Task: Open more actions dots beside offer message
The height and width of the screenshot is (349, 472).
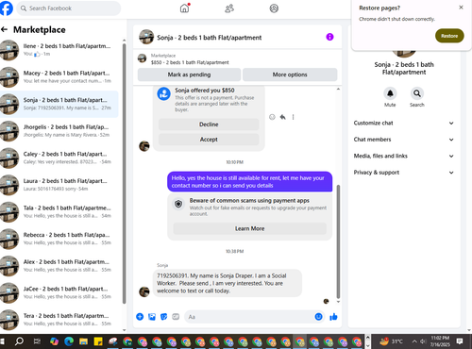Action: coord(293,117)
